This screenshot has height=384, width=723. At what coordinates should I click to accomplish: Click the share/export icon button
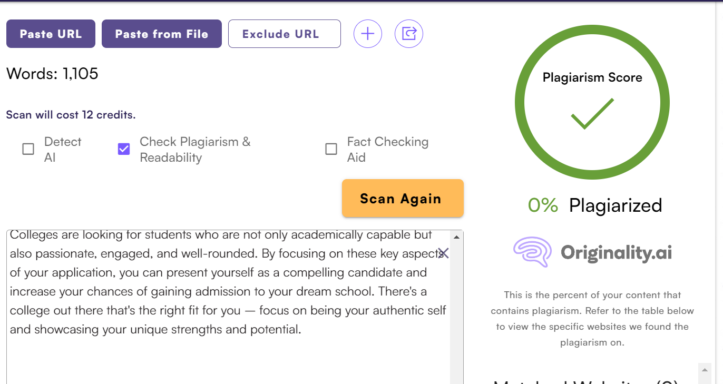coord(409,34)
